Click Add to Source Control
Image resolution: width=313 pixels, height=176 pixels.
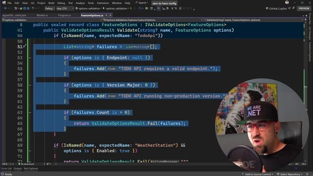click(x=257, y=174)
